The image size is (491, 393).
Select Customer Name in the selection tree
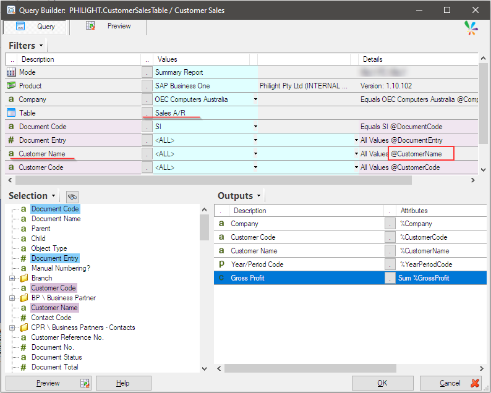(54, 308)
